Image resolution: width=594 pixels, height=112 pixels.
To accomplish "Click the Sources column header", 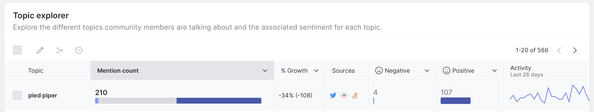I will click(343, 71).
